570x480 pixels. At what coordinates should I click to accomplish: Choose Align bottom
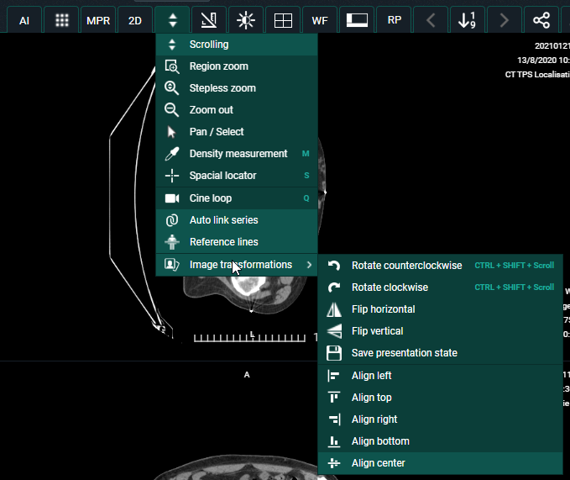440,441
